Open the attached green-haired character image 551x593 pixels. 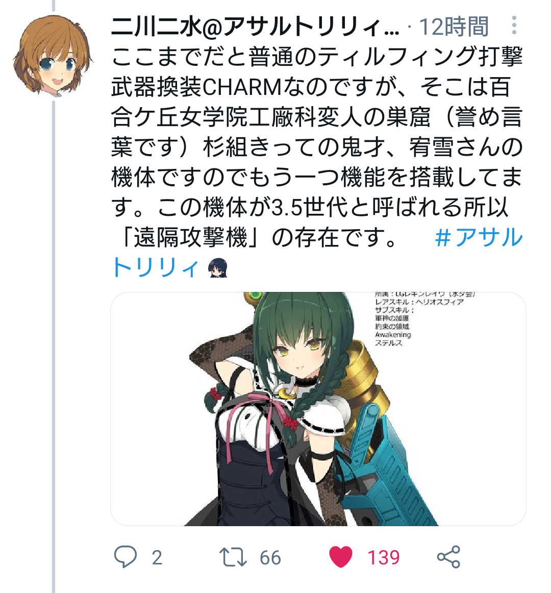pyautogui.click(x=318, y=409)
